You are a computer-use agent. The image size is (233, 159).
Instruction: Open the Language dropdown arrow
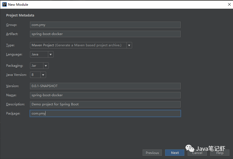click(x=51, y=55)
